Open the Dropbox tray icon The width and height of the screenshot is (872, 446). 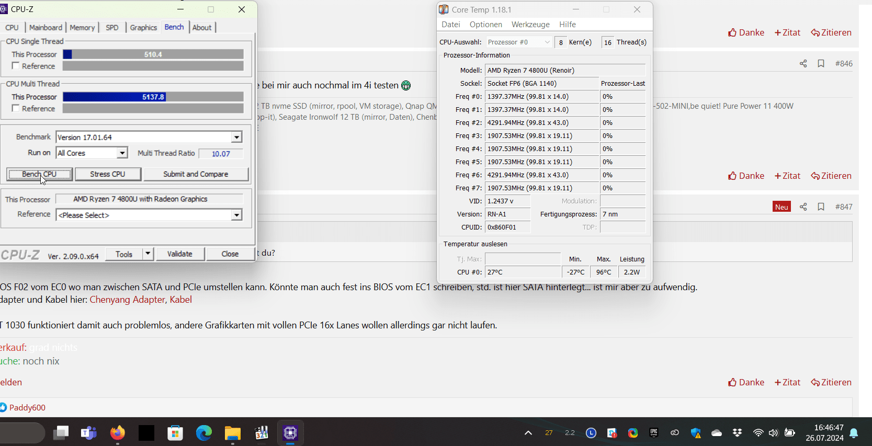[738, 433]
